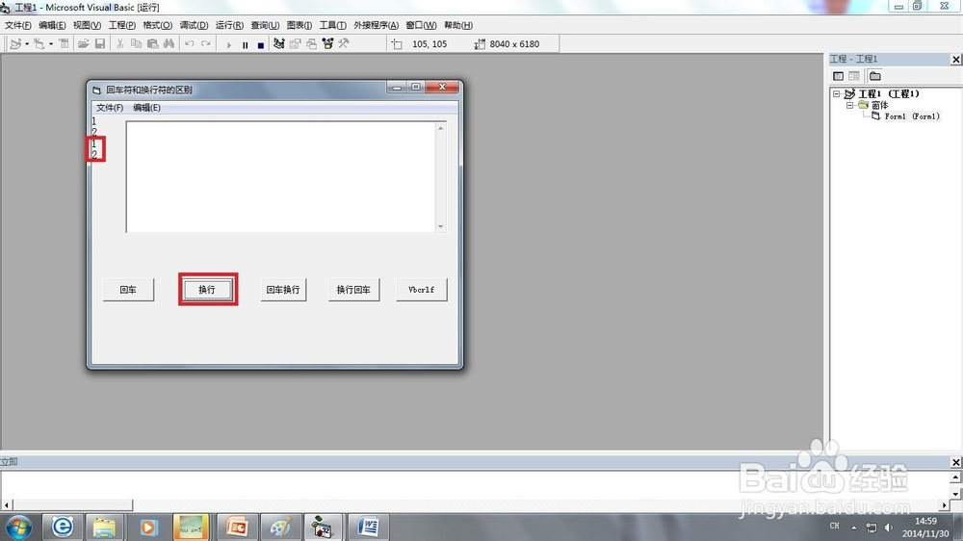Open the 图表(I) menu
The height and width of the screenshot is (541, 963).
click(299, 25)
